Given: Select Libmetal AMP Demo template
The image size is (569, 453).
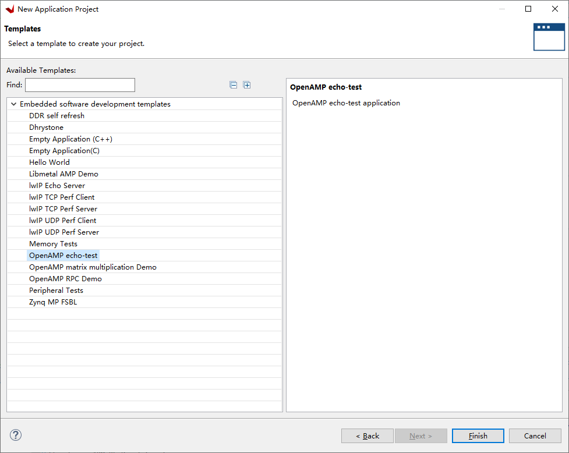Looking at the screenshot, I should pos(63,174).
